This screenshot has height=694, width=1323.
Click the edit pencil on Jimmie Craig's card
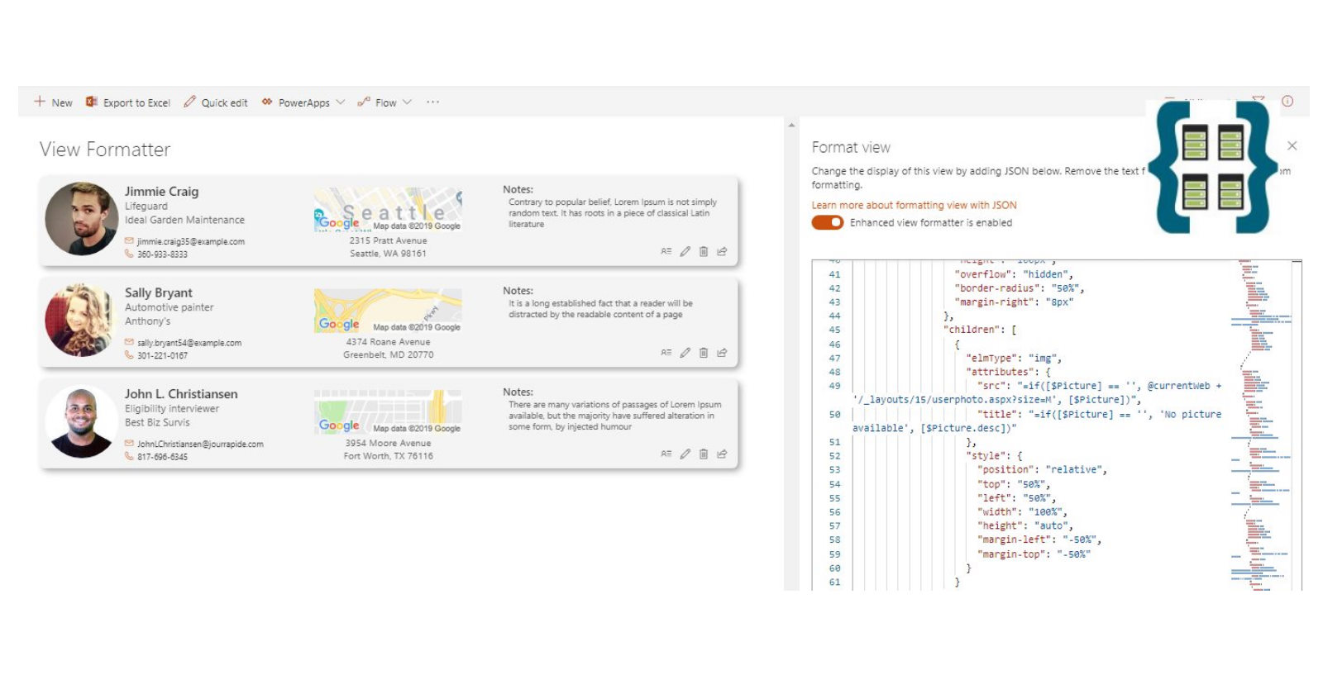(685, 251)
